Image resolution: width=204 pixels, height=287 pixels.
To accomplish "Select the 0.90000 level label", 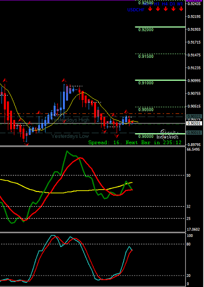I will tap(146, 136).
